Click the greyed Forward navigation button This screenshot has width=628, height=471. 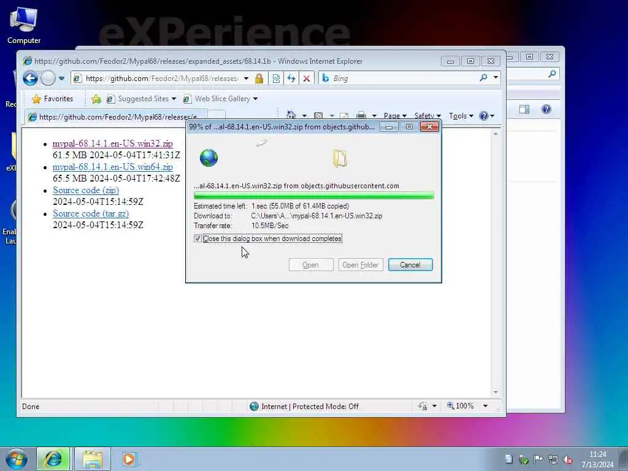48,78
